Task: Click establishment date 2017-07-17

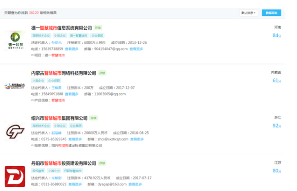Action: pyautogui.click(x=142, y=178)
